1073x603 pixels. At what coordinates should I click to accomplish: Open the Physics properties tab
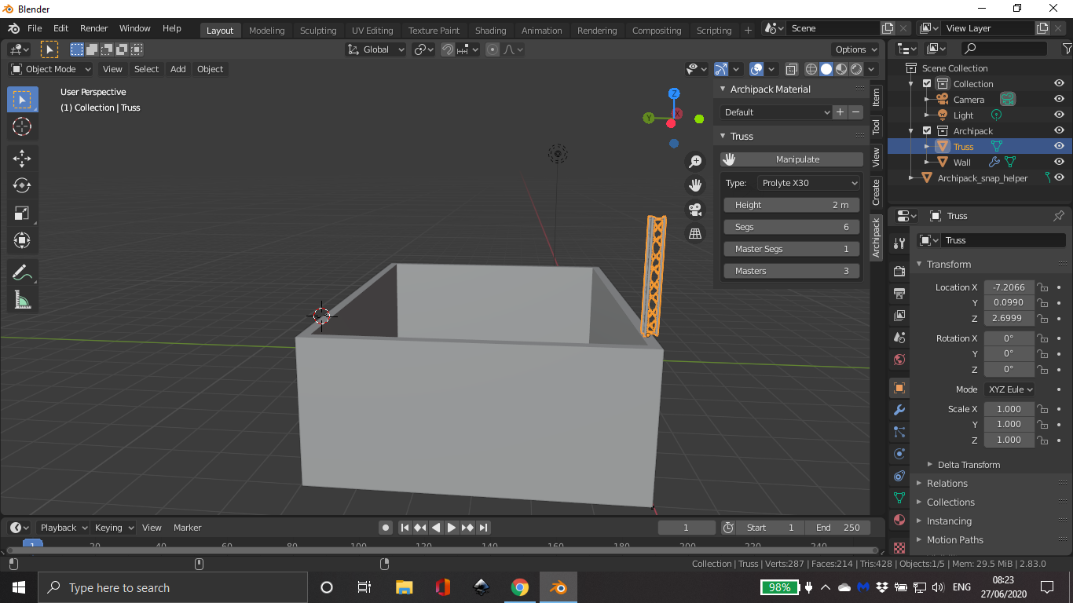[899, 454]
